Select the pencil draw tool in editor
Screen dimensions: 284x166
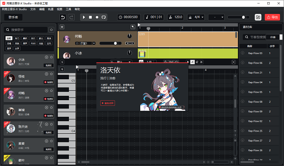(x=193, y=62)
